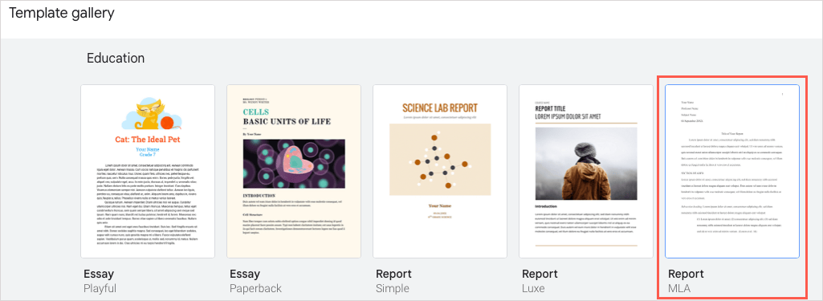Select the 'Luxe' template label

point(533,288)
